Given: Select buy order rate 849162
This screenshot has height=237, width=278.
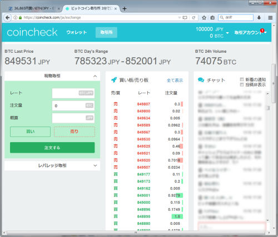Looking at the screenshot, I should (x=143, y=189).
